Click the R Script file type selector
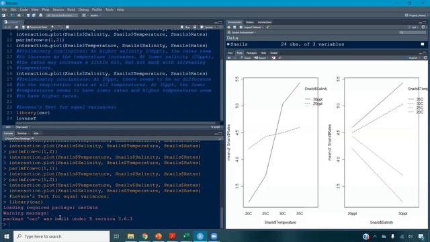The image size is (430, 242). click(x=216, y=127)
